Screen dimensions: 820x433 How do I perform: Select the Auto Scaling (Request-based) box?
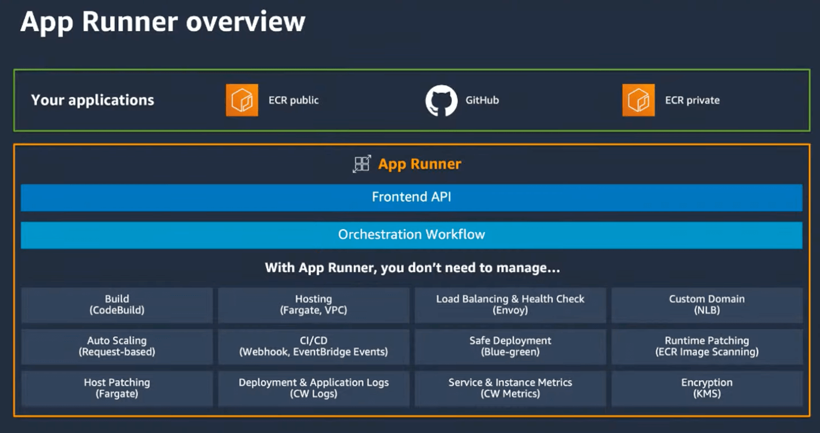[117, 346]
